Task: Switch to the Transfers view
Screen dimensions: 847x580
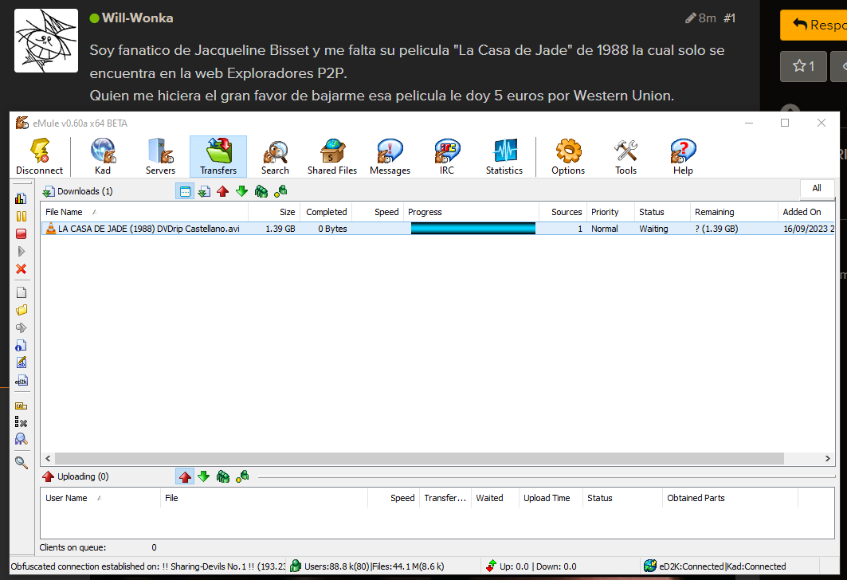Action: [218, 157]
